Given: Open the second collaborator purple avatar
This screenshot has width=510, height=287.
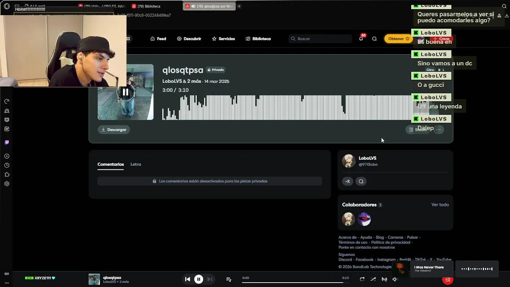Looking at the screenshot, I should (364, 219).
